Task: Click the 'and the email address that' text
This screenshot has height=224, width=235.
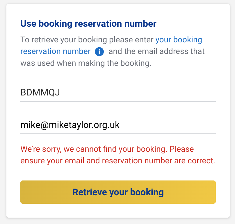Action: [x=156, y=51]
